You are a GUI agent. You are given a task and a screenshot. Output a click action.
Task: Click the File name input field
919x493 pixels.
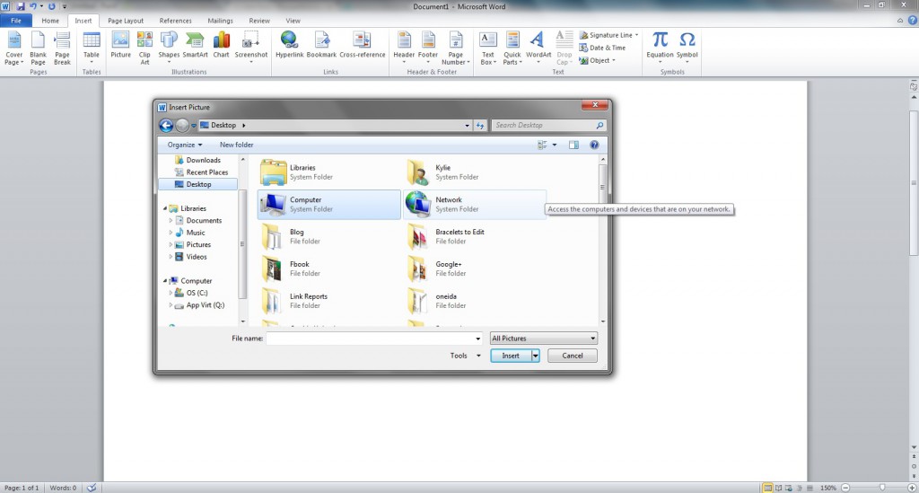click(370, 339)
